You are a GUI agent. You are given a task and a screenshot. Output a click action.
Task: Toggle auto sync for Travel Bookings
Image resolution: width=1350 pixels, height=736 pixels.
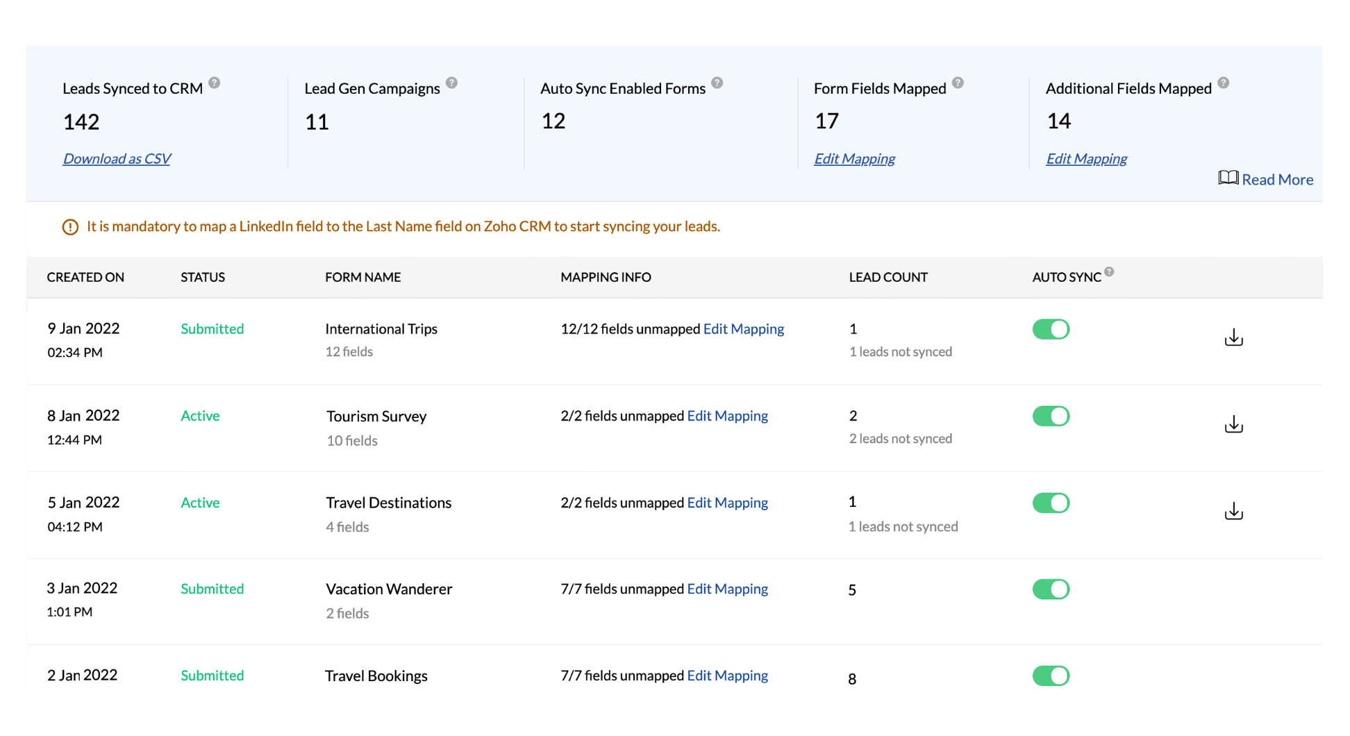point(1051,676)
